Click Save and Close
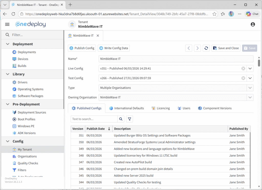This screenshot has height=190, width=262. [x=226, y=48]
